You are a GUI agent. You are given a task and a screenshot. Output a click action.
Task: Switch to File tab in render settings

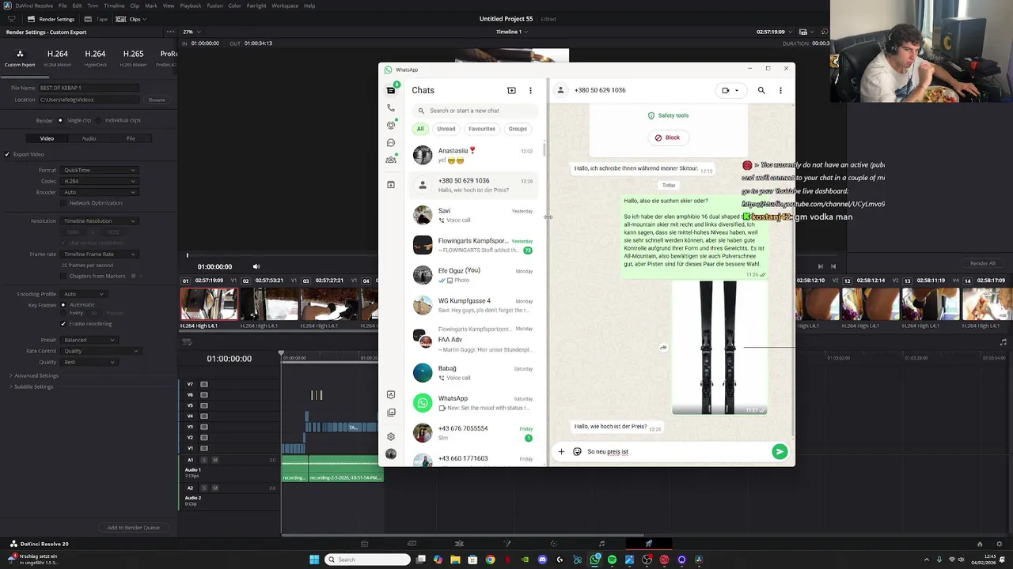(131, 138)
